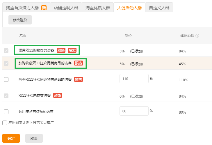Select the 淘宝优质人群 tab
212x145 pixels.
tap(98, 8)
